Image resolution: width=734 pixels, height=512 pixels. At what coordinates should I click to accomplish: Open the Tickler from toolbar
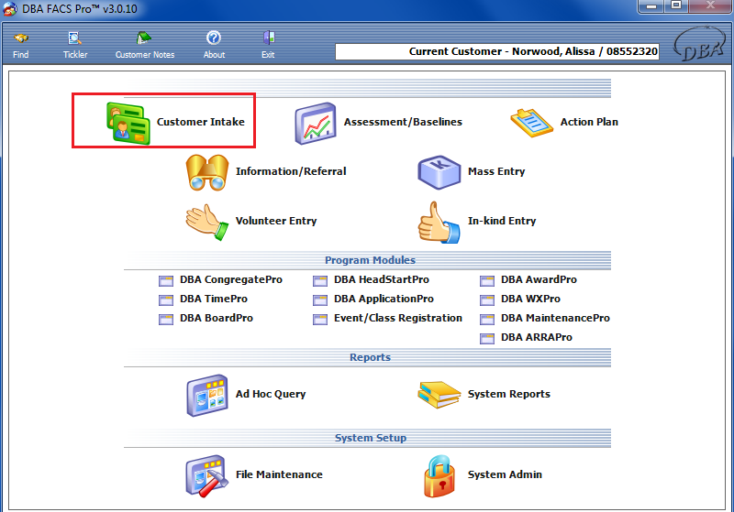click(75, 44)
